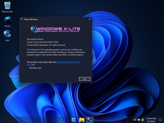Click the OK button in About Windows

pyautogui.click(x=85, y=79)
